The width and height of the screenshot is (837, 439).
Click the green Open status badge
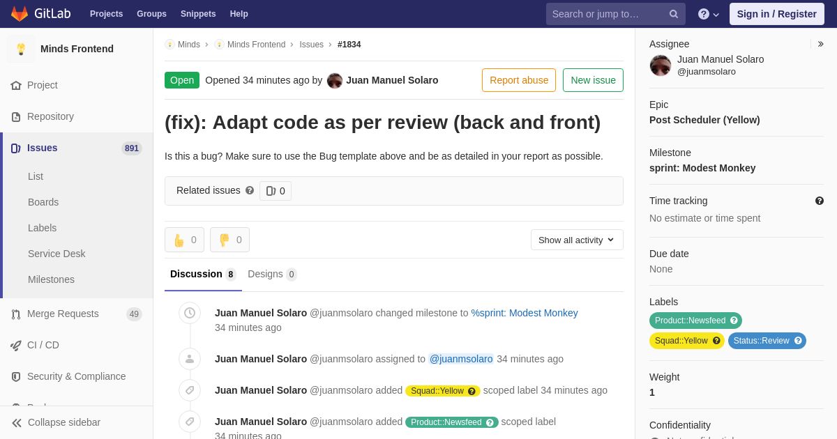(x=182, y=80)
